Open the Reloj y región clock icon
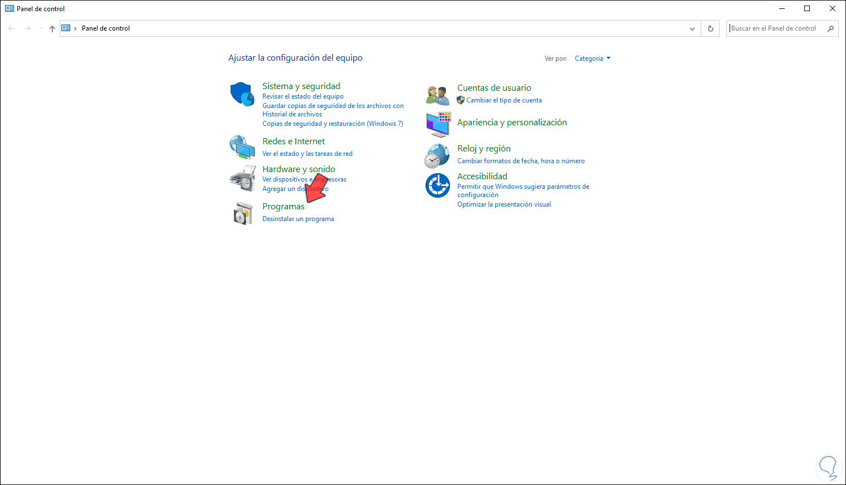846x485 pixels. coord(437,155)
